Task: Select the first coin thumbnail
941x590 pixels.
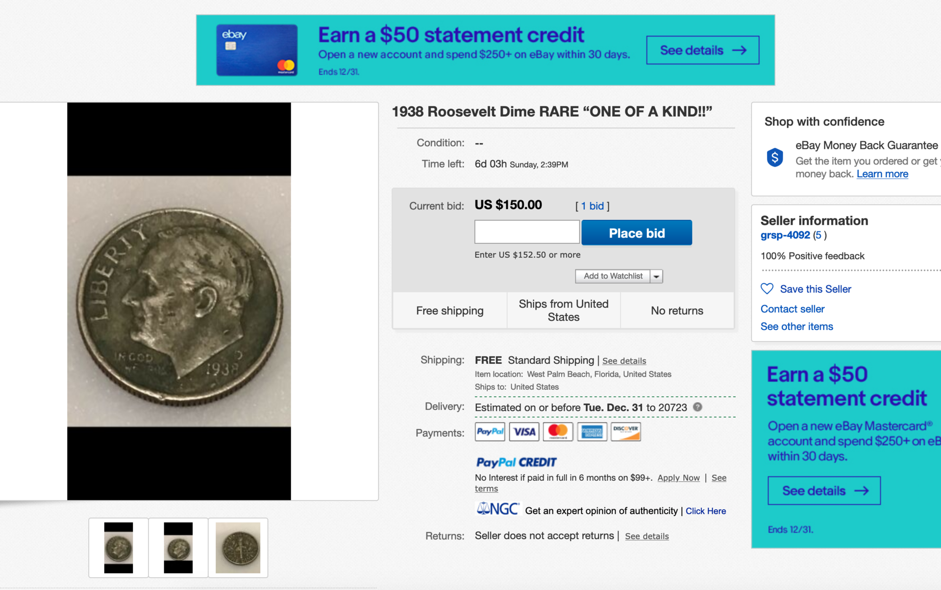Action: [119, 547]
